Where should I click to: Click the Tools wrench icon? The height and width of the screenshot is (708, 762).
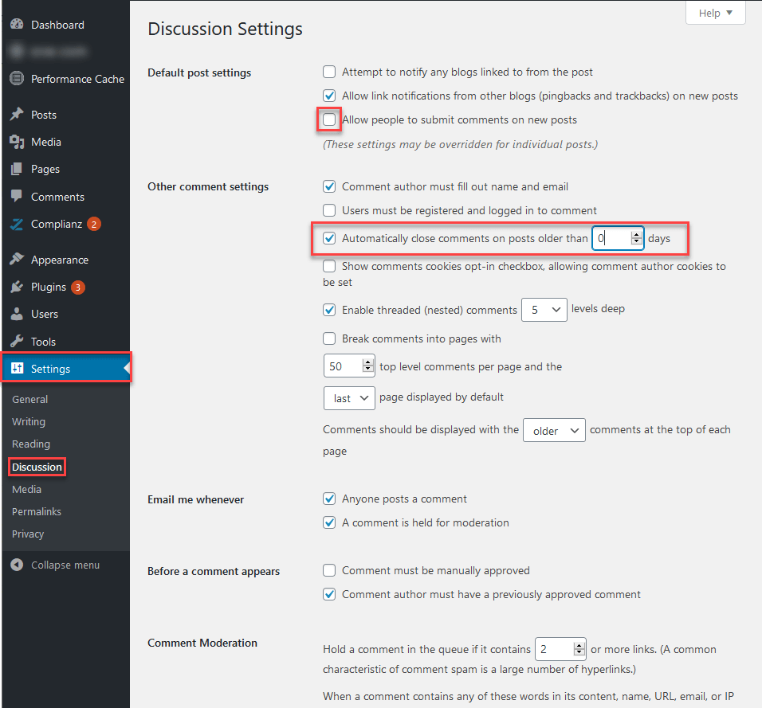pos(17,341)
